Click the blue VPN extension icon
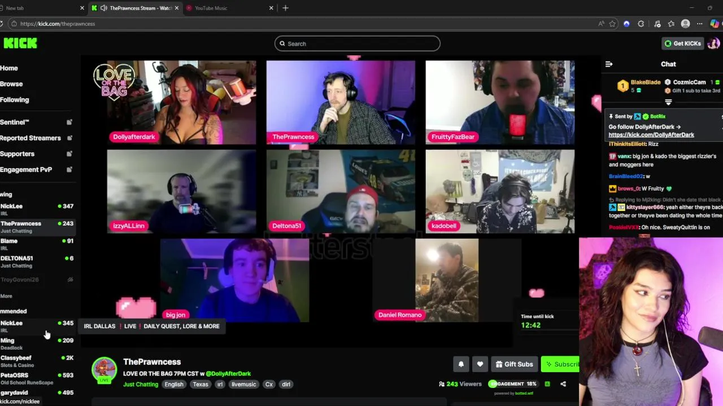 point(626,24)
